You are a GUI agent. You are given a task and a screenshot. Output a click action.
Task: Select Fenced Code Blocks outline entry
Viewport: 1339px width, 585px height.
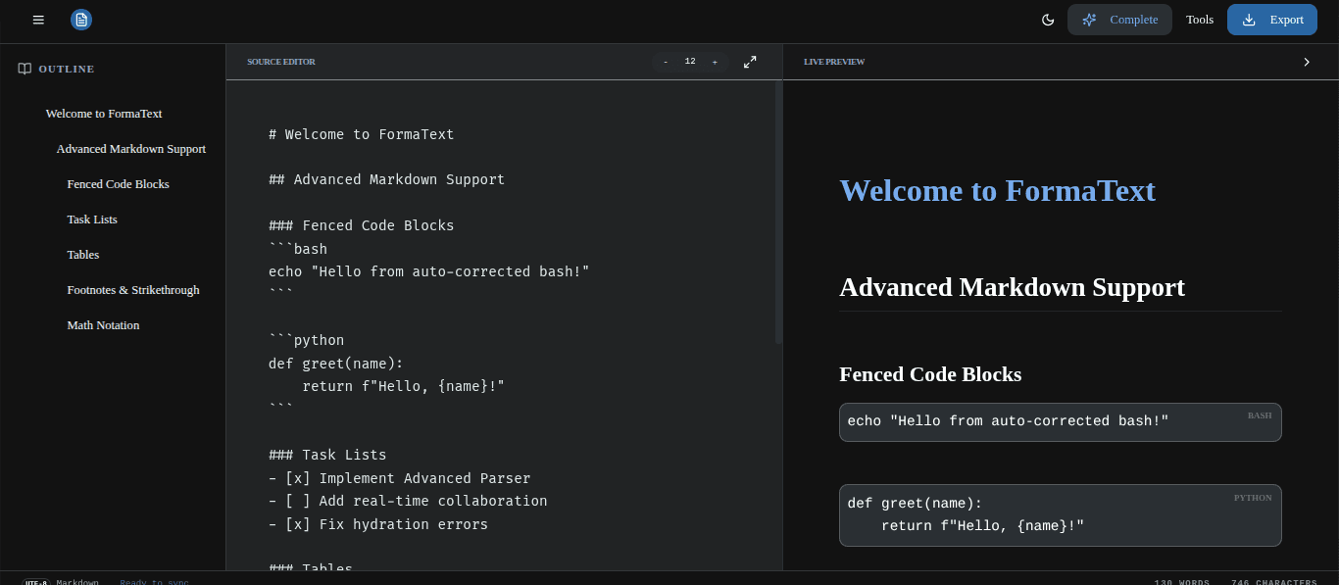(118, 184)
